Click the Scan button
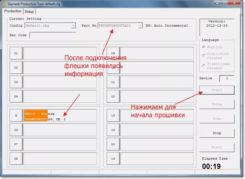Image resolution: width=245 pixels, height=179 pixels. [217, 119]
